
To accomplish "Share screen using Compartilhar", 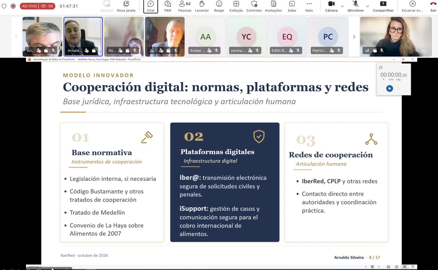I will click(383, 6).
